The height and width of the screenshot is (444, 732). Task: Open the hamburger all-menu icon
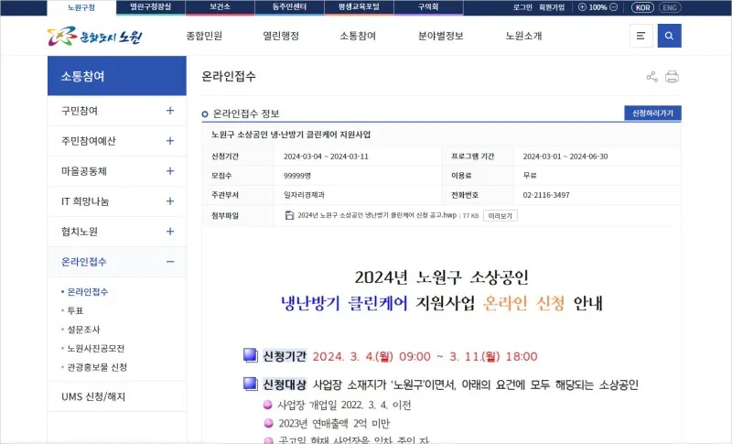pyautogui.click(x=641, y=36)
